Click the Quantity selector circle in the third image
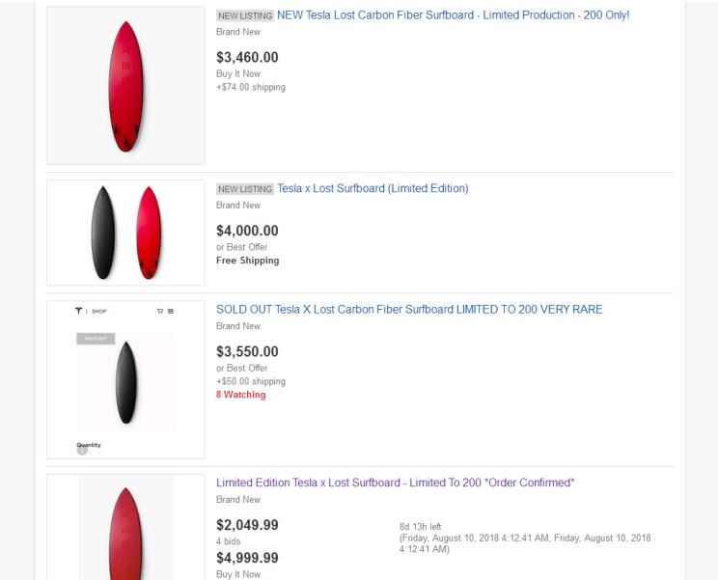 pyautogui.click(x=82, y=450)
